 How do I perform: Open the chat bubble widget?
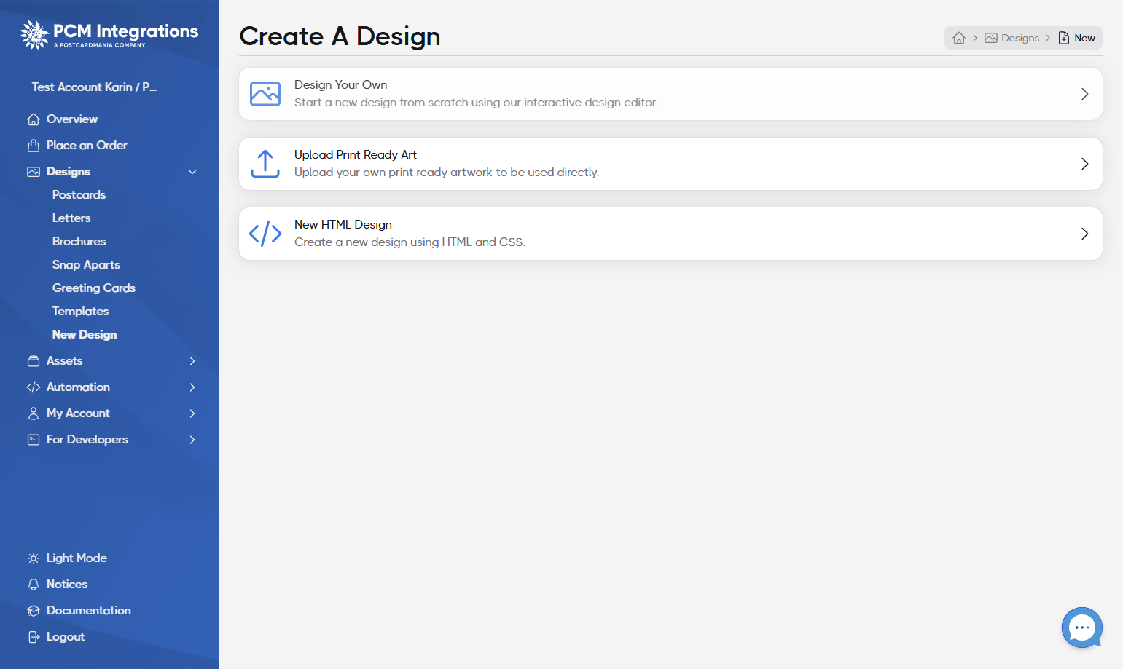pos(1082,628)
